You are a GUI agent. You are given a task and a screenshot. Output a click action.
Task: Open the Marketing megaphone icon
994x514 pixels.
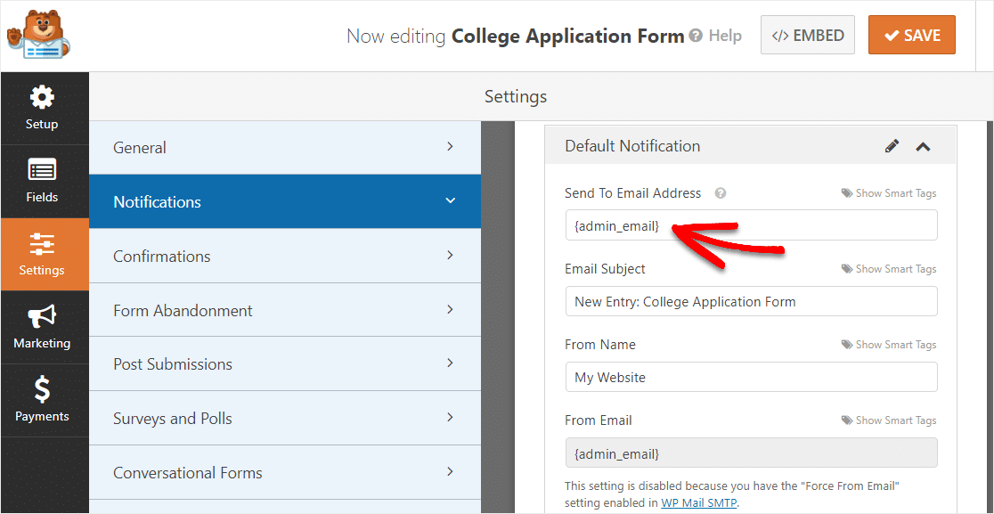click(42, 317)
